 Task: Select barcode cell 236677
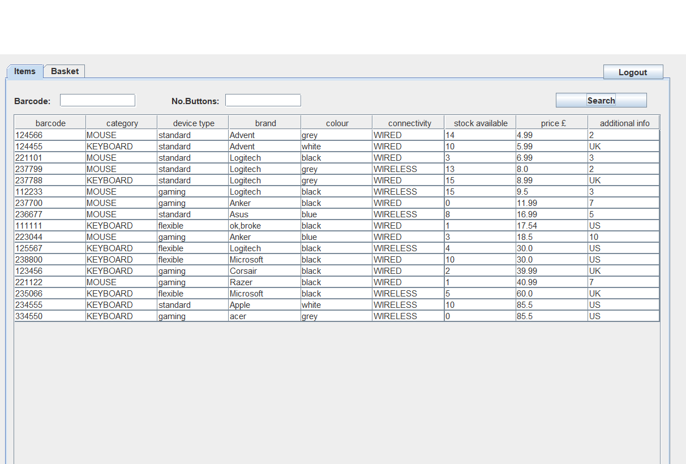click(x=50, y=214)
